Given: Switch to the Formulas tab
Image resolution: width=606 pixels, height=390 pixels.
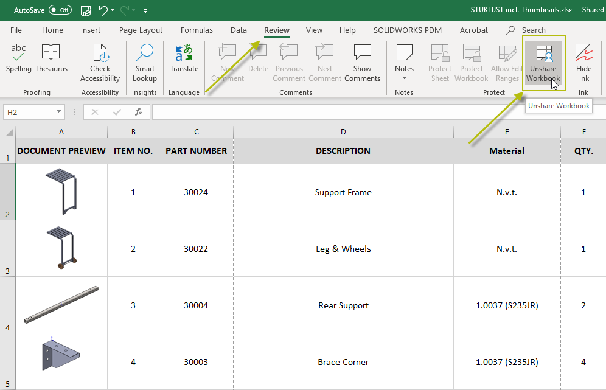Looking at the screenshot, I should coord(197,30).
